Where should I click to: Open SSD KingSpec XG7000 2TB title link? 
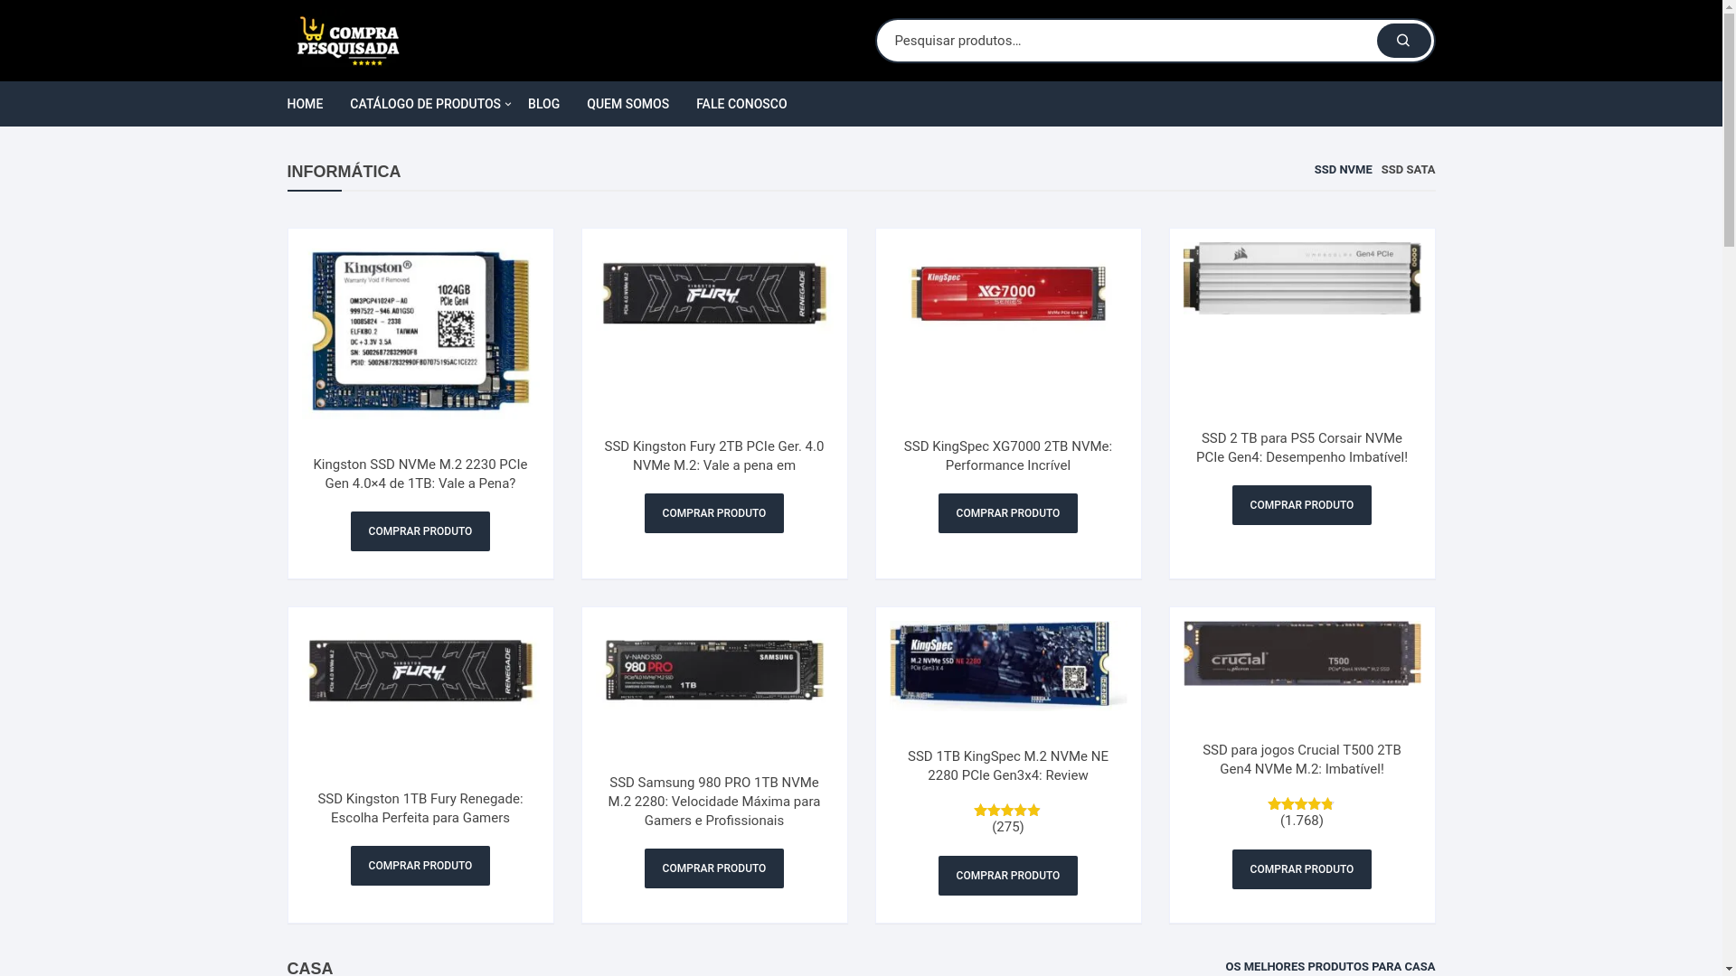point(1008,455)
